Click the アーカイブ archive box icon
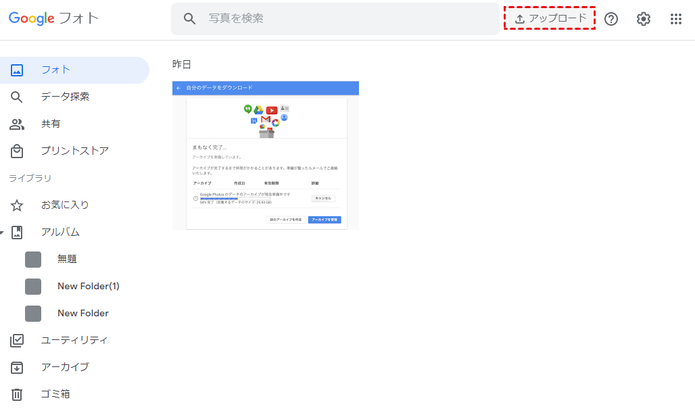This screenshot has width=695, height=411. click(17, 368)
